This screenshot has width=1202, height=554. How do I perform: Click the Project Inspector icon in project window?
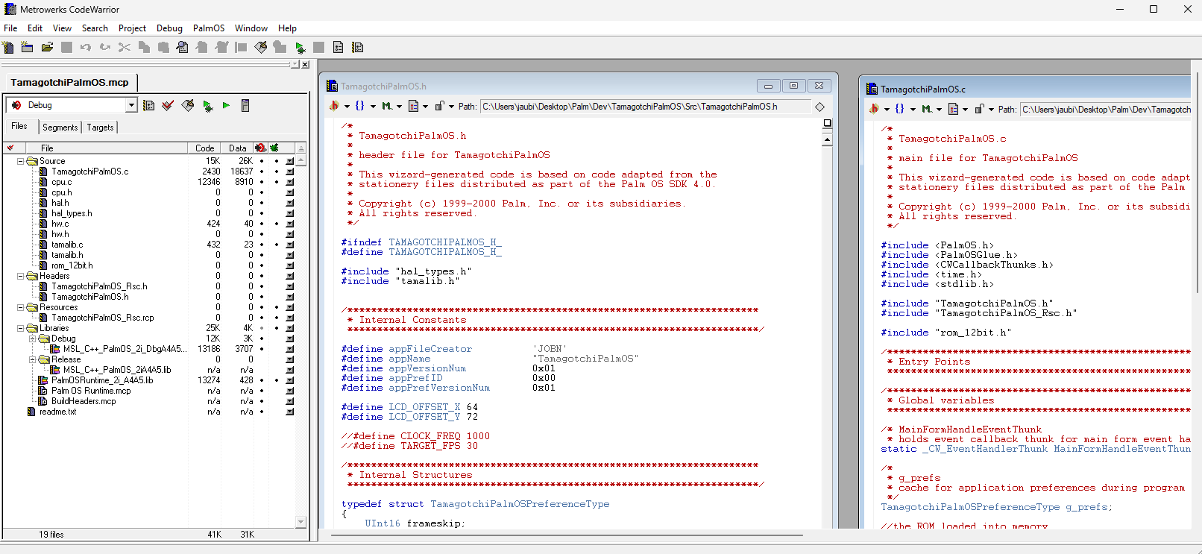(x=245, y=106)
